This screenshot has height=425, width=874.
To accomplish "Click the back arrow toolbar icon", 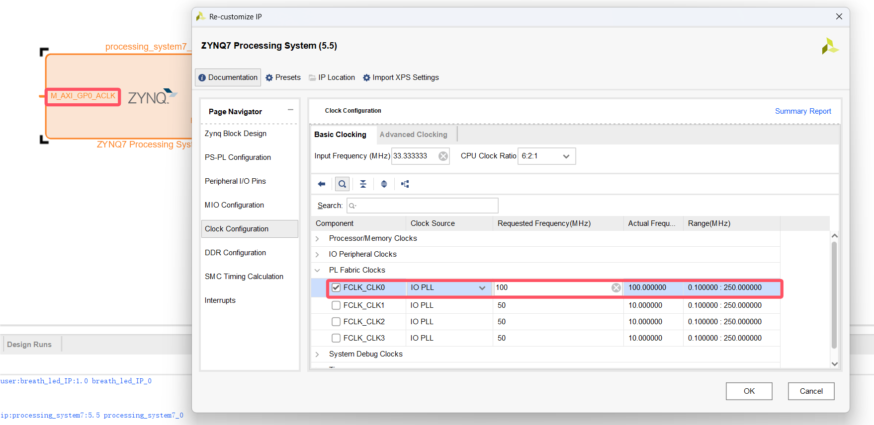I will tap(322, 184).
